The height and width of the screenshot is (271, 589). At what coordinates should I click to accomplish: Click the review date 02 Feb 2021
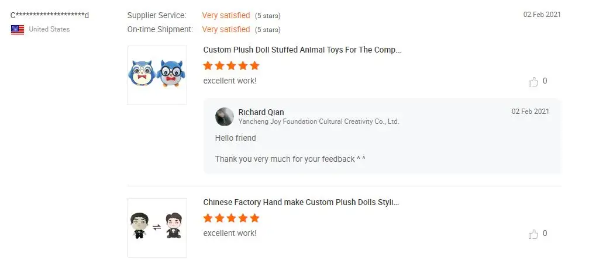coord(542,15)
